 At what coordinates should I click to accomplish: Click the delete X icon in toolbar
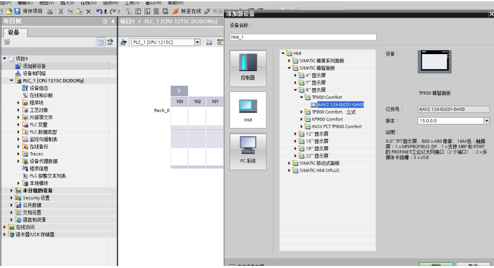89,12
